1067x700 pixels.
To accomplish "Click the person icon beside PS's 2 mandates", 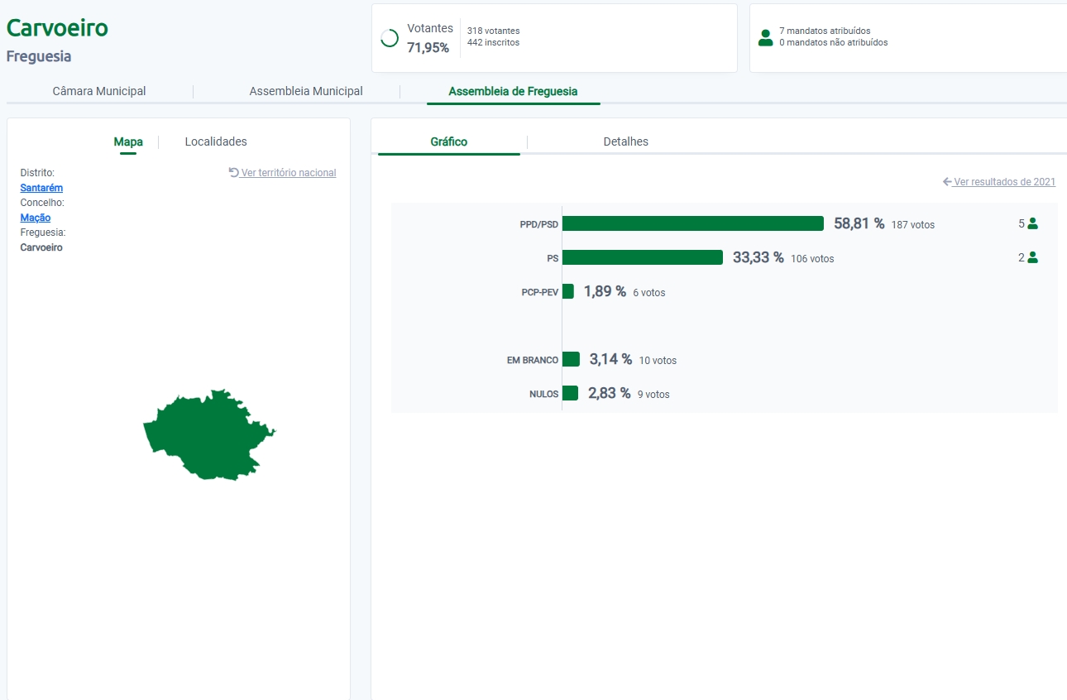I will (1032, 257).
